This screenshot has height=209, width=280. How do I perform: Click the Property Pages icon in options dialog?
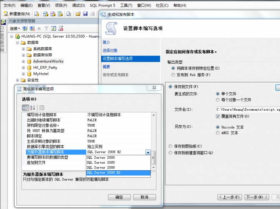coord(42,107)
